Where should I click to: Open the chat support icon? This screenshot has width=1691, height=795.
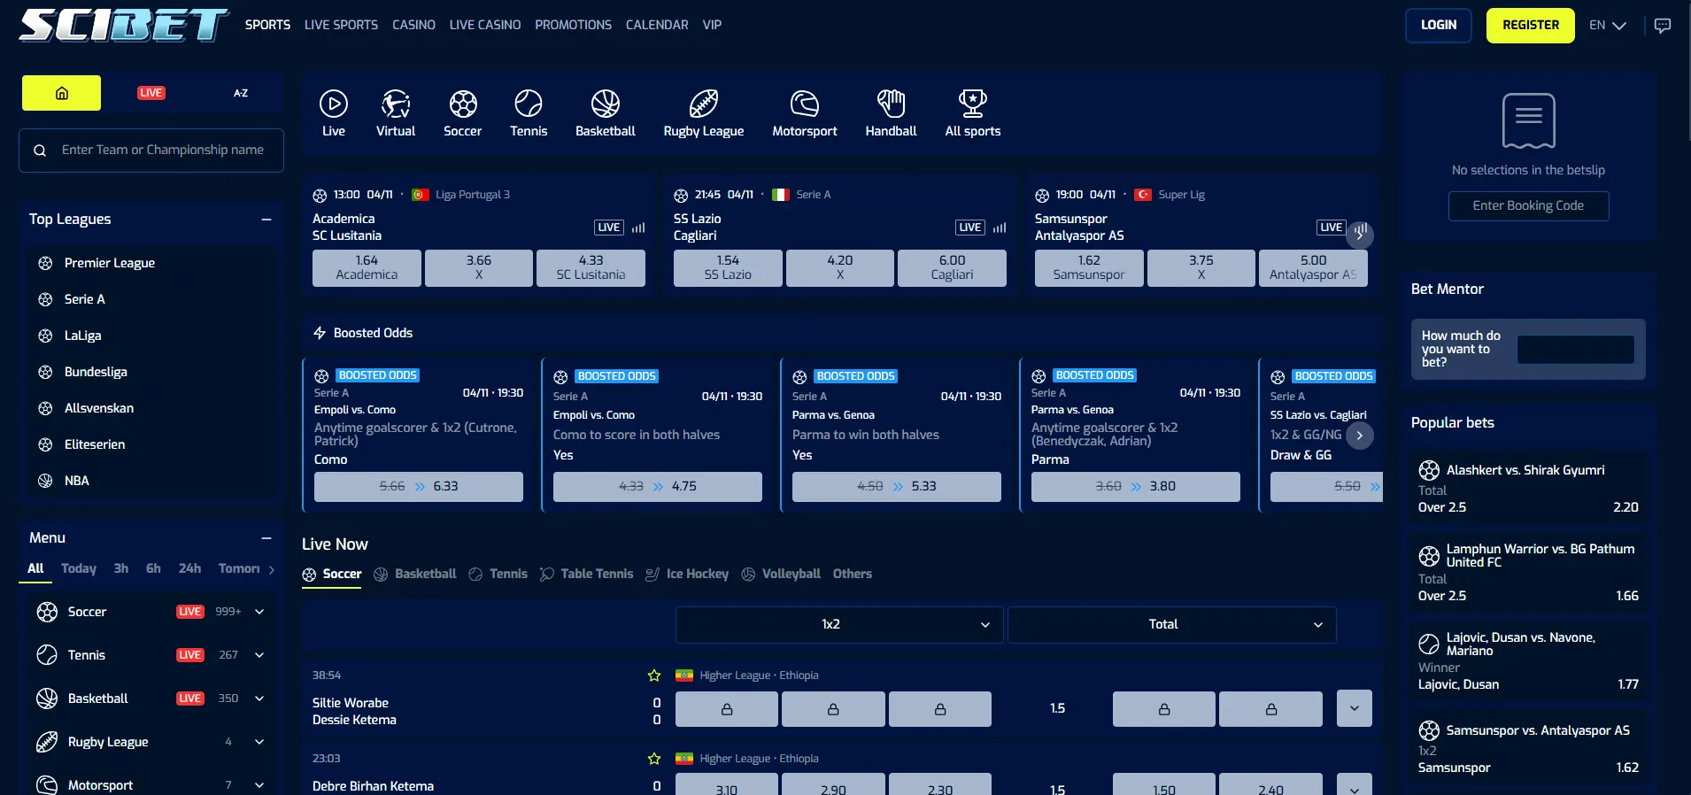tap(1663, 26)
